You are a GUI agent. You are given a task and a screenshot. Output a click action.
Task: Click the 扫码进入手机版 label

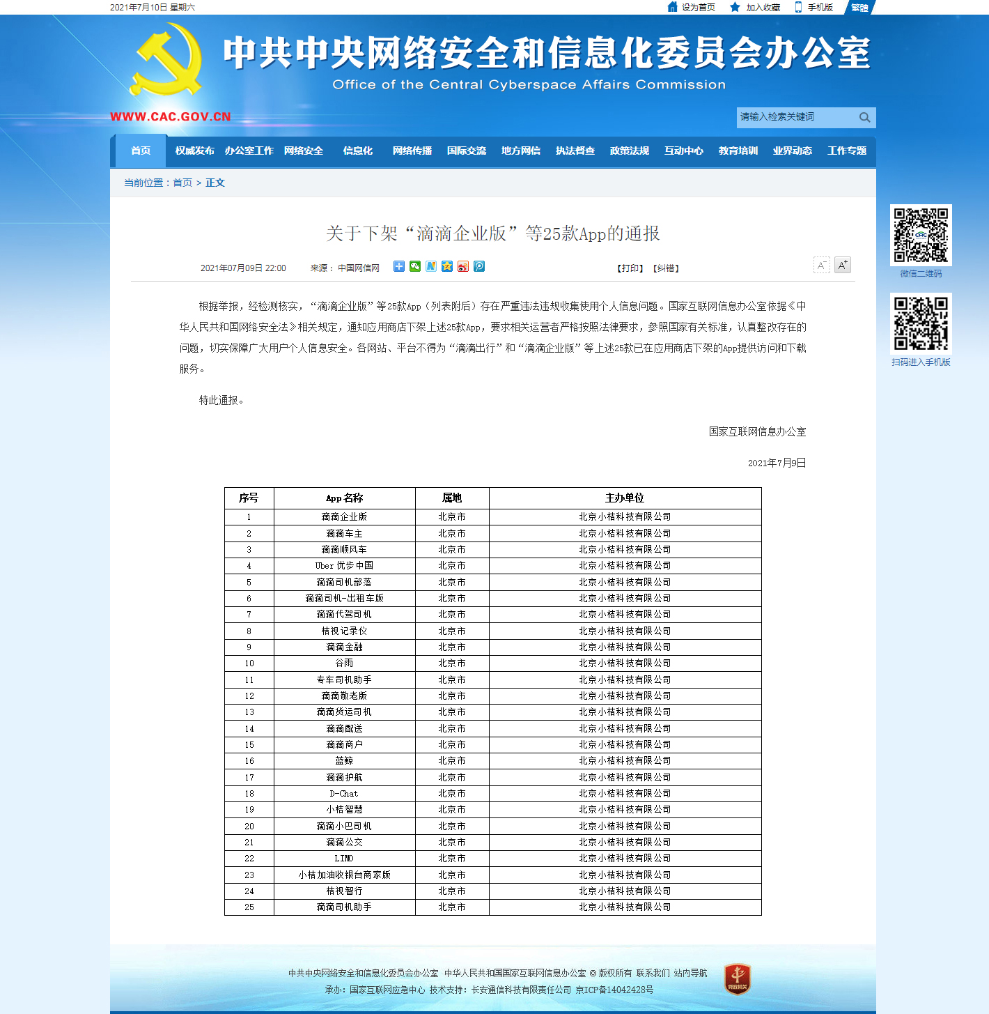coord(921,362)
